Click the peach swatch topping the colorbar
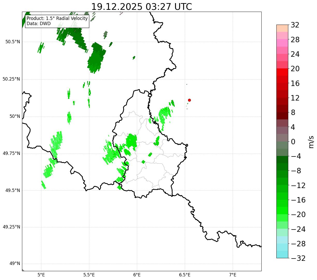317x280 pixels. 282,28
